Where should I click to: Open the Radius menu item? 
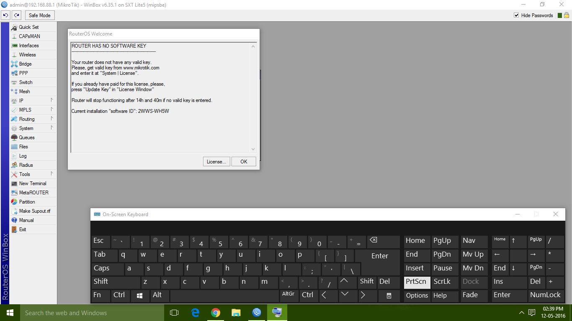[33, 165]
